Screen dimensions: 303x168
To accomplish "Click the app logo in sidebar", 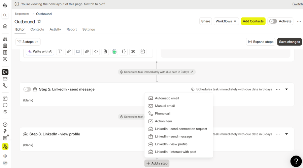I will (5, 5).
